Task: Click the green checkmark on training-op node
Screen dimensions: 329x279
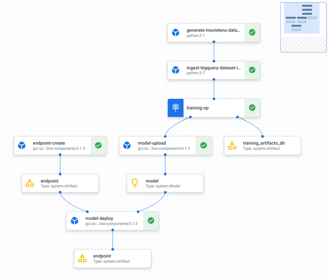Action: [x=252, y=108]
